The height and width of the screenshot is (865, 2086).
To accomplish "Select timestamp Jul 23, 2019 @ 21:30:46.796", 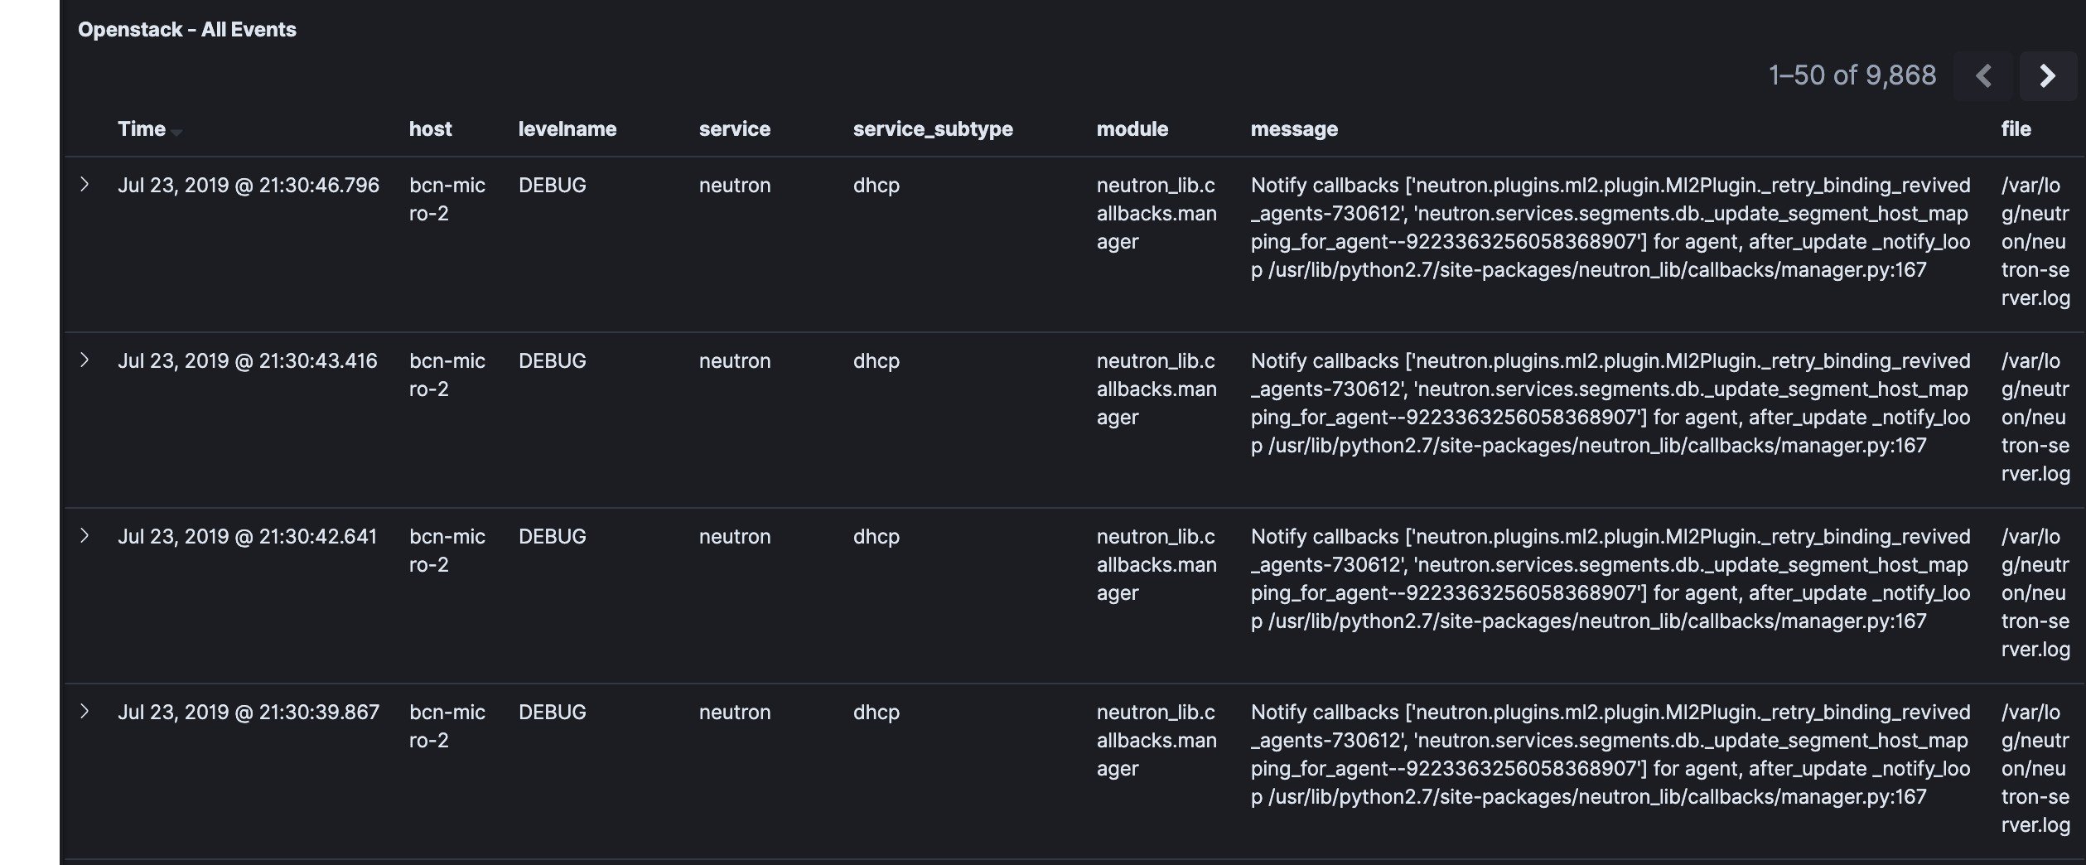I will [x=249, y=185].
